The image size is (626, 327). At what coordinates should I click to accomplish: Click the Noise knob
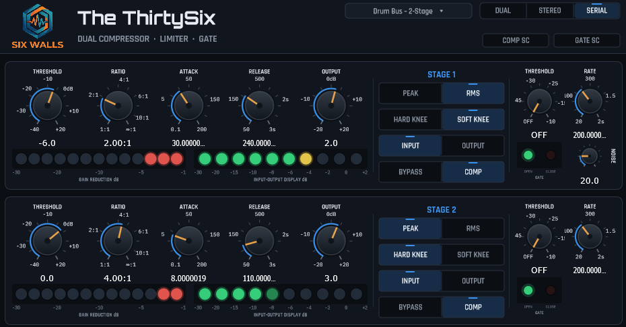pyautogui.click(x=589, y=156)
